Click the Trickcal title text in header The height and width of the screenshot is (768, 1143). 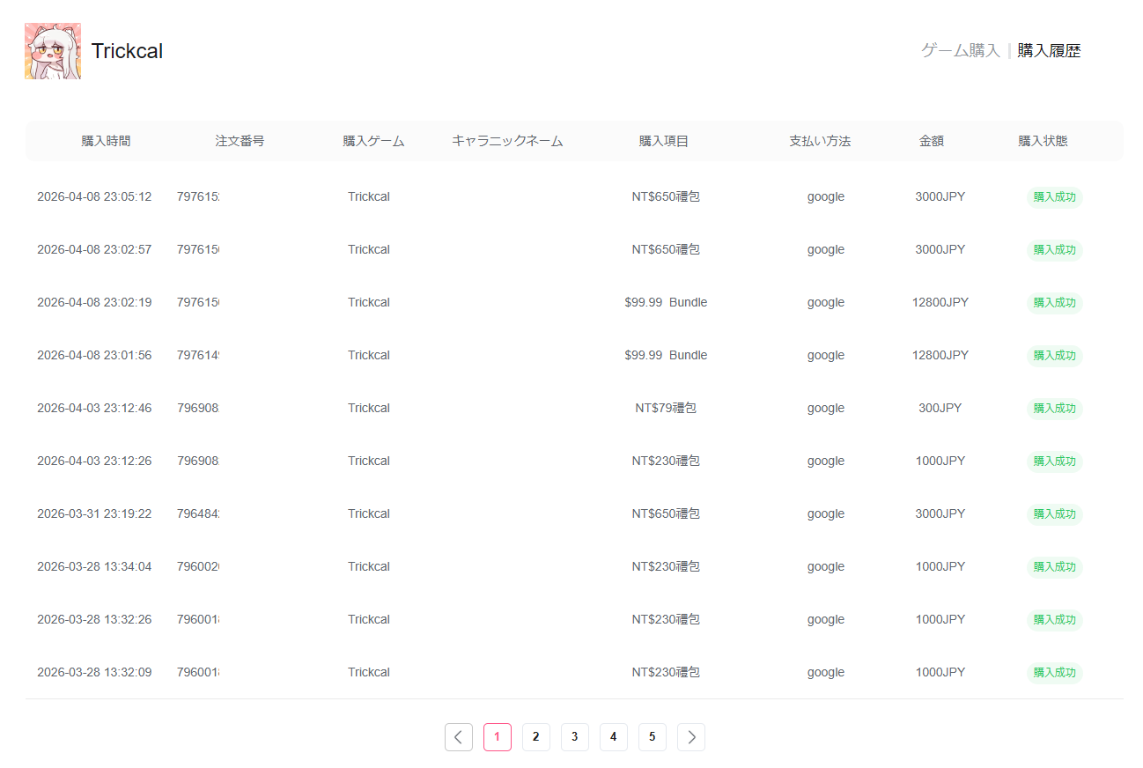click(x=127, y=51)
